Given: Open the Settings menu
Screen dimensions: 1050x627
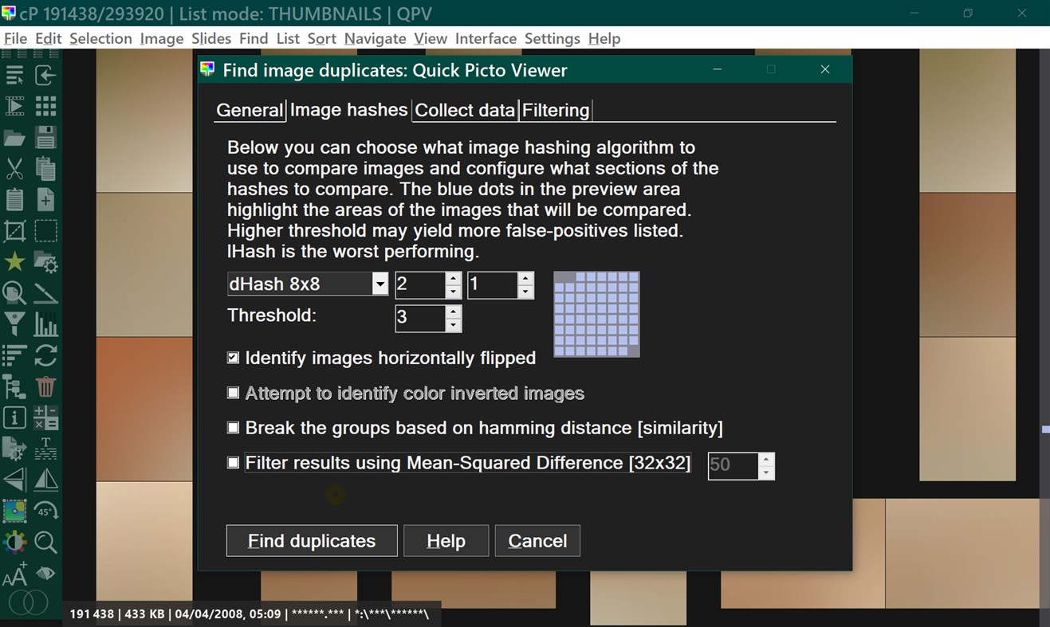Looking at the screenshot, I should (x=553, y=38).
